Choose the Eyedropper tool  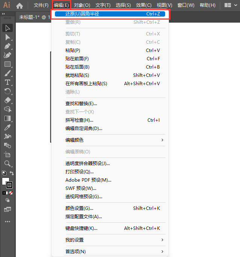point(8,127)
